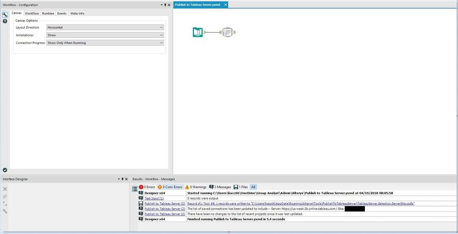Click the Publish to Tableau tool's output anchor
Screen dimensions: 458x234
click(235, 32)
